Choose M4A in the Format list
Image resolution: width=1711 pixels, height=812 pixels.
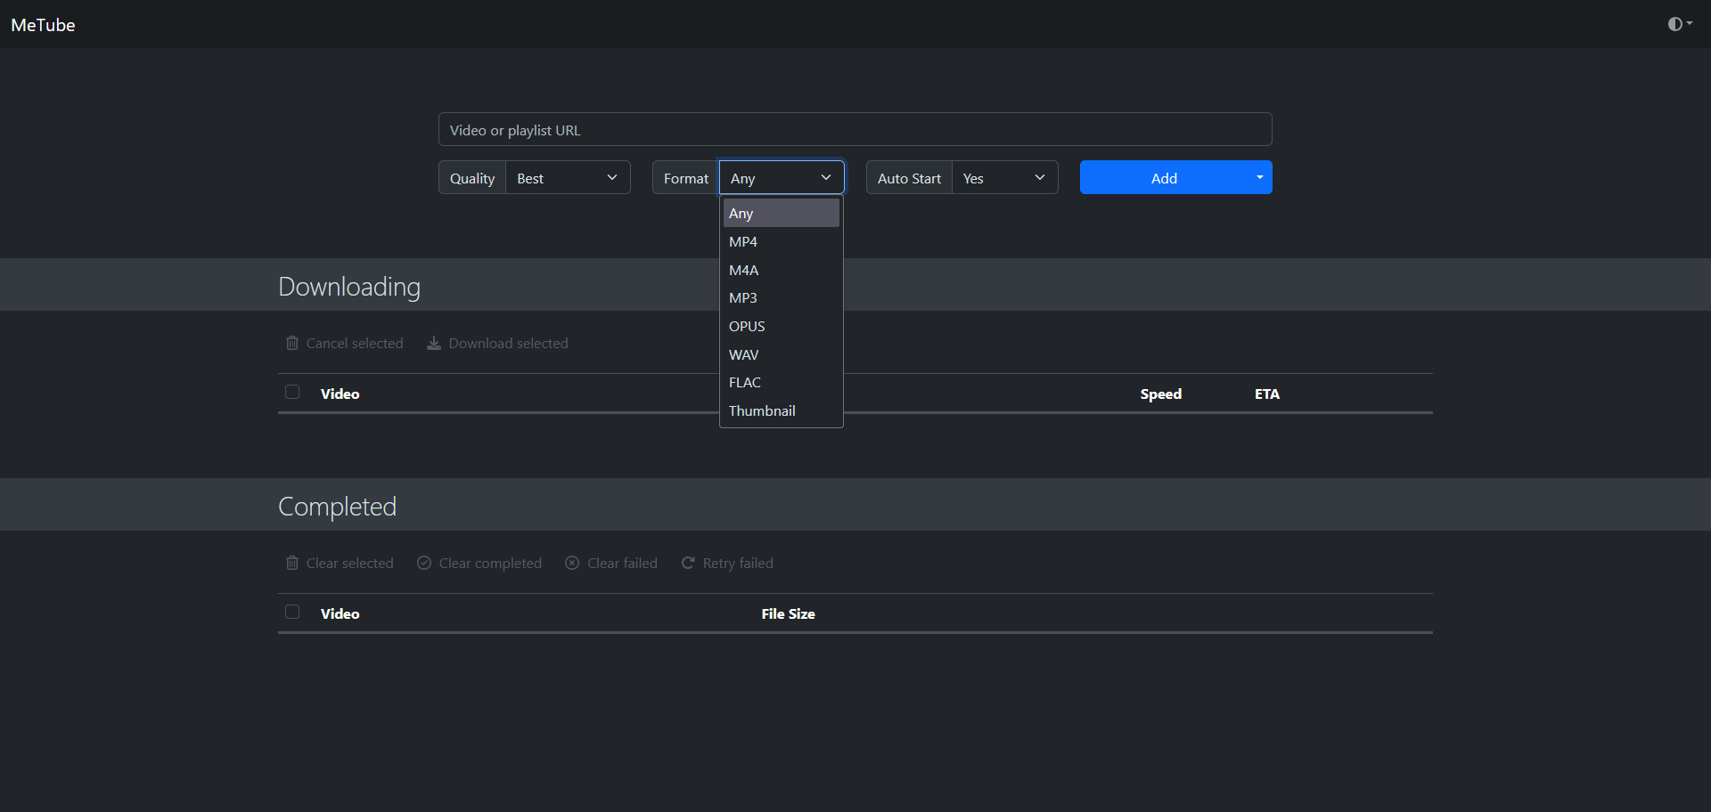[782, 270]
